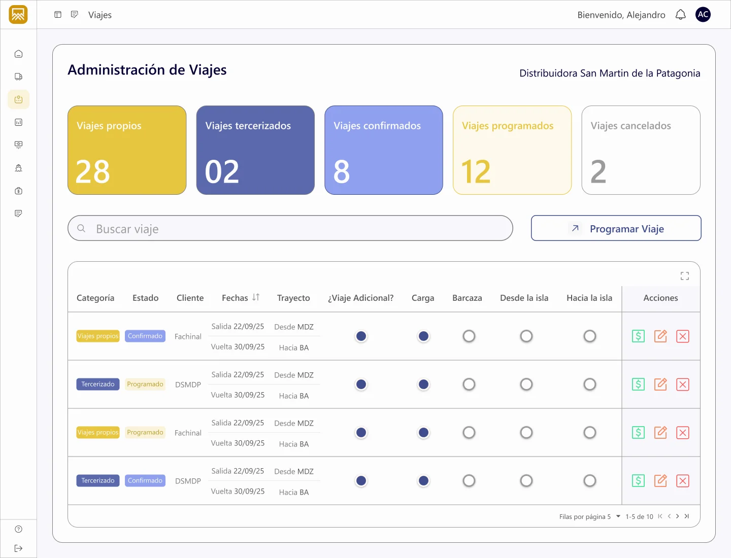Click green dollar icon in first row
The image size is (731, 558).
(638, 336)
